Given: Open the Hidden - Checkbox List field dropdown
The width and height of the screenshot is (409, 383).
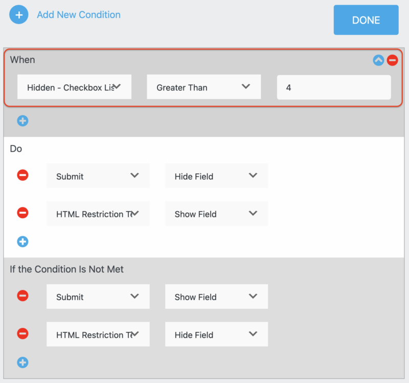Looking at the screenshot, I should click(74, 87).
